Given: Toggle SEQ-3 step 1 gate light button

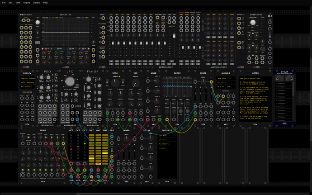Looking at the screenshot, I should (x=23, y=170).
